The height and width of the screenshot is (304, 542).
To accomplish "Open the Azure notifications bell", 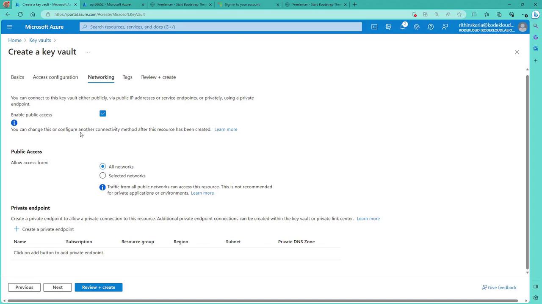I will (403, 27).
